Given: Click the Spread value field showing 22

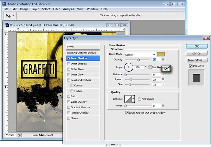Looking at the screenshot, I should click(x=156, y=80).
